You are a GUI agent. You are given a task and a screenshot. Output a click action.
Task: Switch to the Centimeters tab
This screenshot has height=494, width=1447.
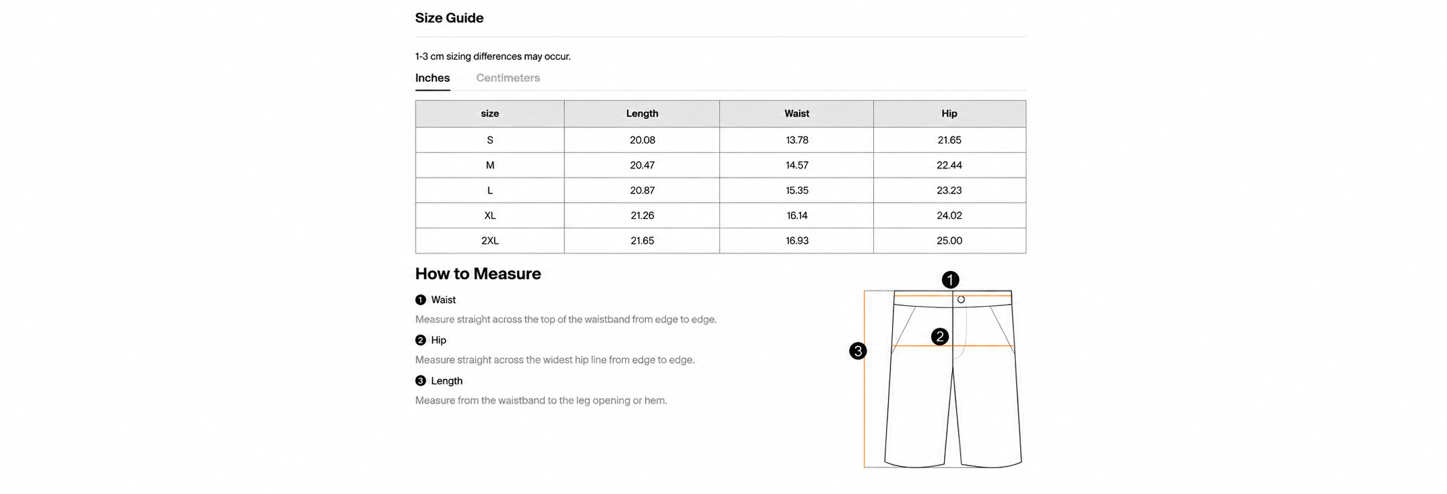tap(508, 78)
